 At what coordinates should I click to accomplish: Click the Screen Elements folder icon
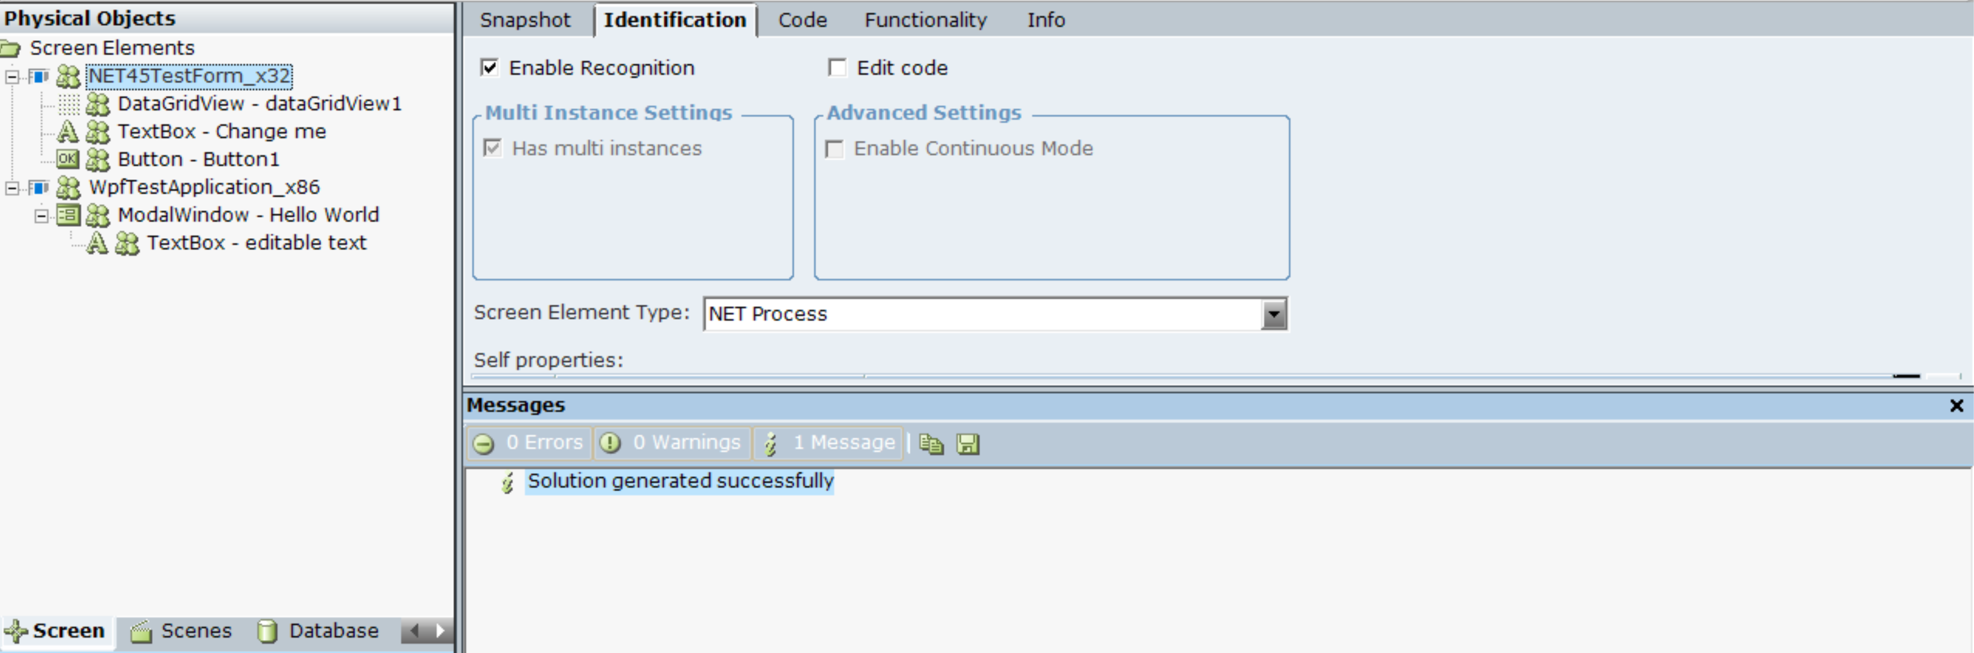point(11,48)
